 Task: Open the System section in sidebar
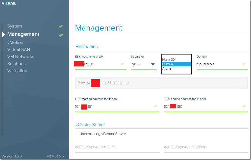pos(15,26)
